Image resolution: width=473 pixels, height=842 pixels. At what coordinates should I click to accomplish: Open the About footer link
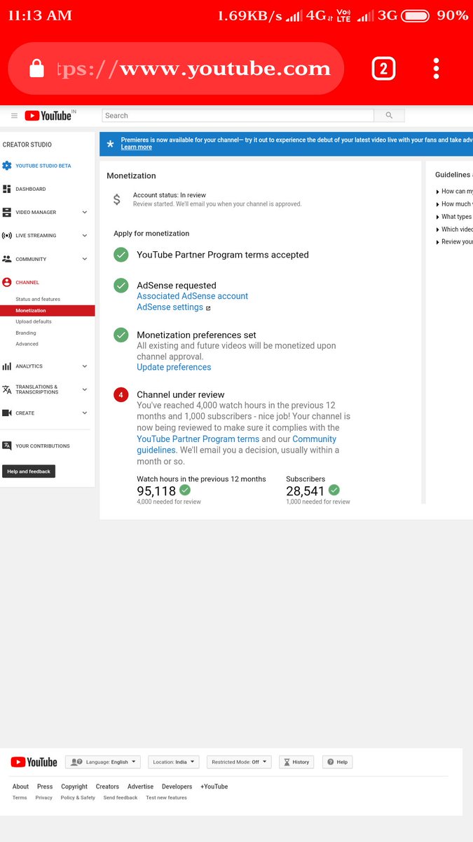click(20, 787)
